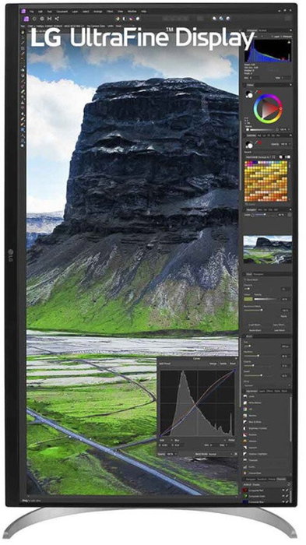306x545 pixels.
Task: Toggle the checkbox above the green colour swatch
Action: tap(245, 279)
